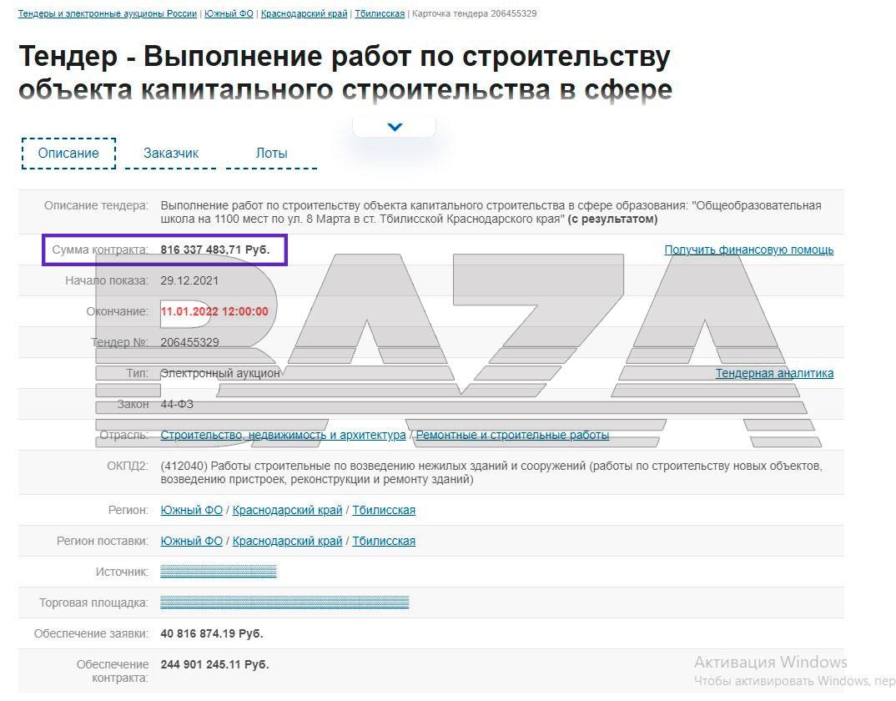
Task: Open the Лоты tab
Action: click(x=271, y=154)
